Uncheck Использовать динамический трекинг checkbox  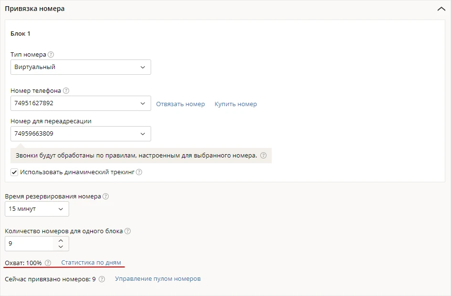pos(14,172)
